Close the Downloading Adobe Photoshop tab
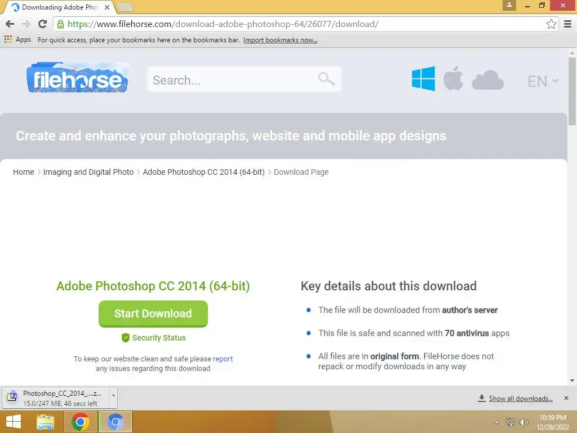This screenshot has height=433, width=577. pyautogui.click(x=106, y=7)
